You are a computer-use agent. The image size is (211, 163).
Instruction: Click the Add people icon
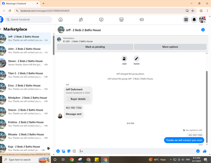[124, 59]
